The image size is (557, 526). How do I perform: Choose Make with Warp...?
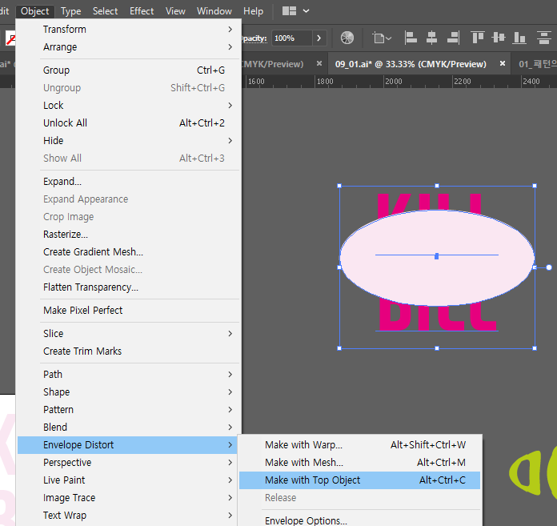tap(359, 445)
